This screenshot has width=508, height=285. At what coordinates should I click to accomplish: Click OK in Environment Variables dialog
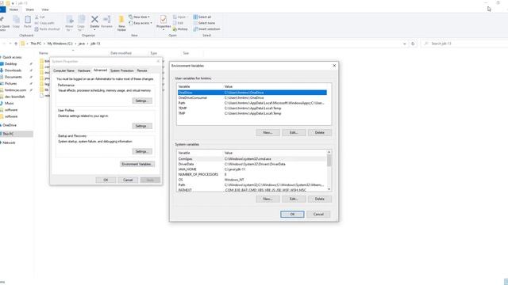[292, 215]
